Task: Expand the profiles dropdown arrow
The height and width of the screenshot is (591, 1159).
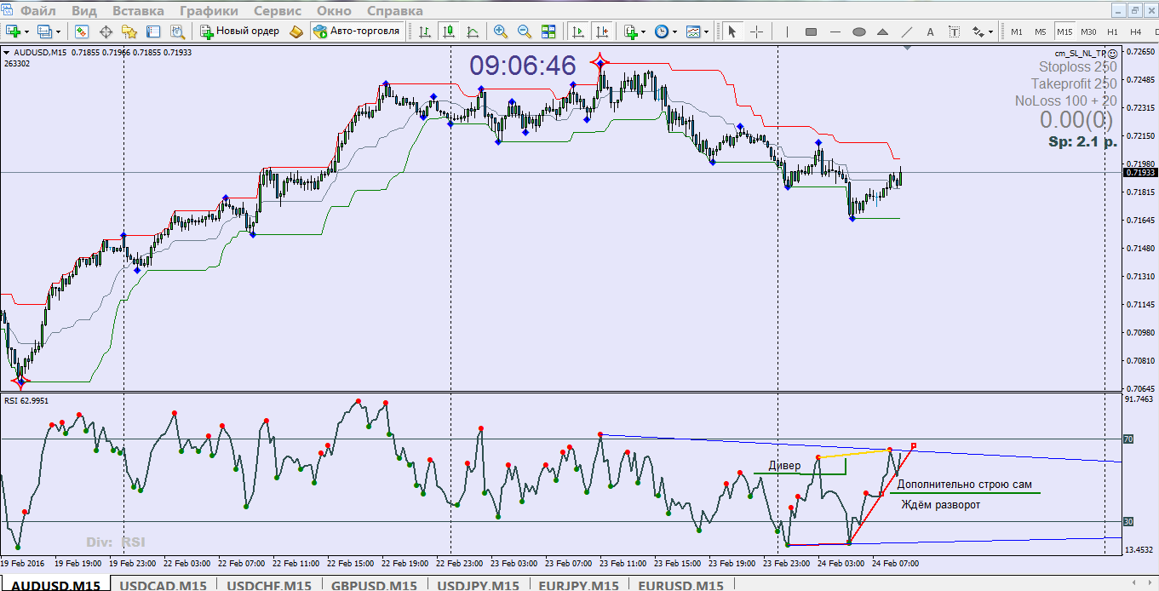Action: 57,32
